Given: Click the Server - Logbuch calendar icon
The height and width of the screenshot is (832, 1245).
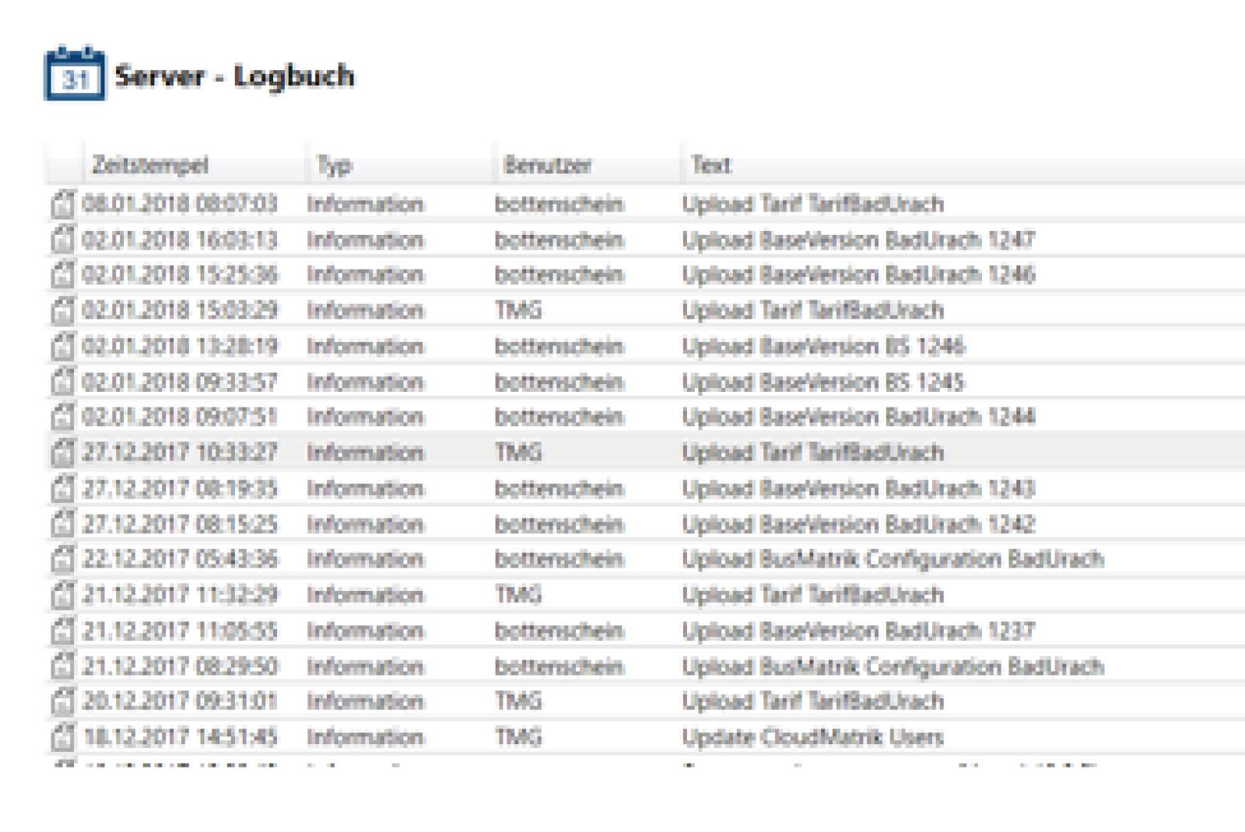Looking at the screenshot, I should [x=75, y=74].
